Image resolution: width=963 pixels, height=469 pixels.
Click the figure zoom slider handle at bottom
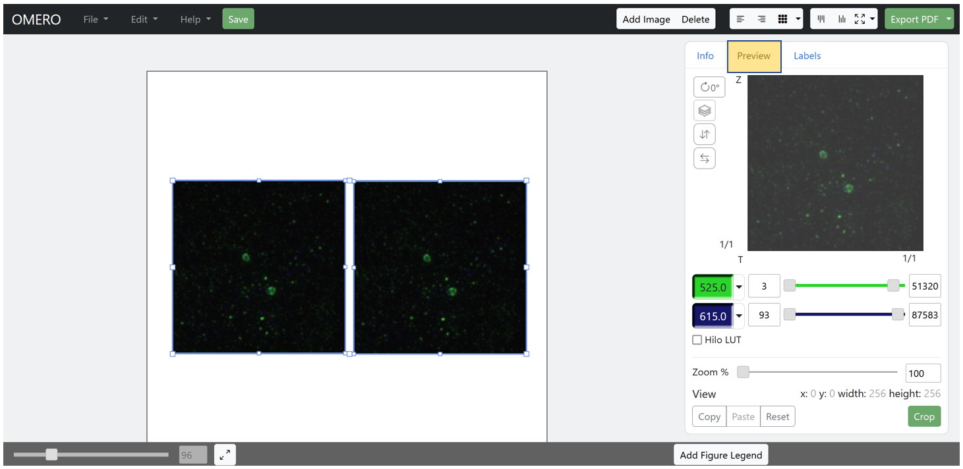[51, 455]
